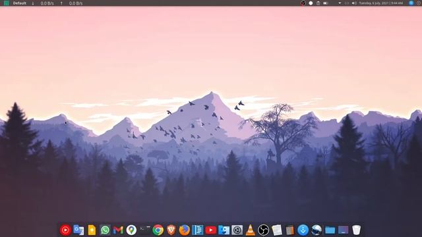Open Firefox from the dock
Viewport: 422px width, 237px height.
[185, 230]
